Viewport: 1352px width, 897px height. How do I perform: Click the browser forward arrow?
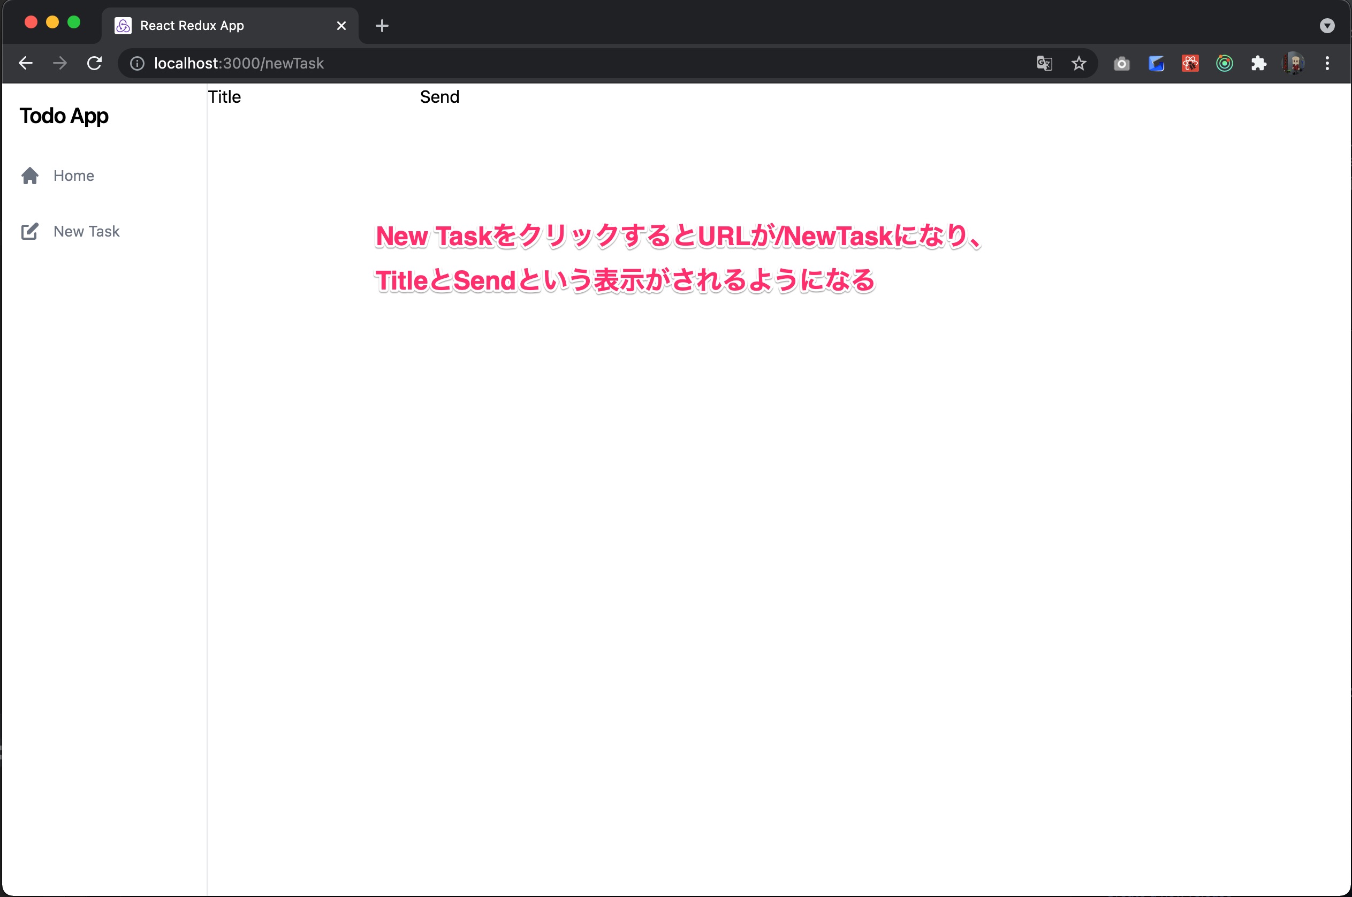[60, 63]
